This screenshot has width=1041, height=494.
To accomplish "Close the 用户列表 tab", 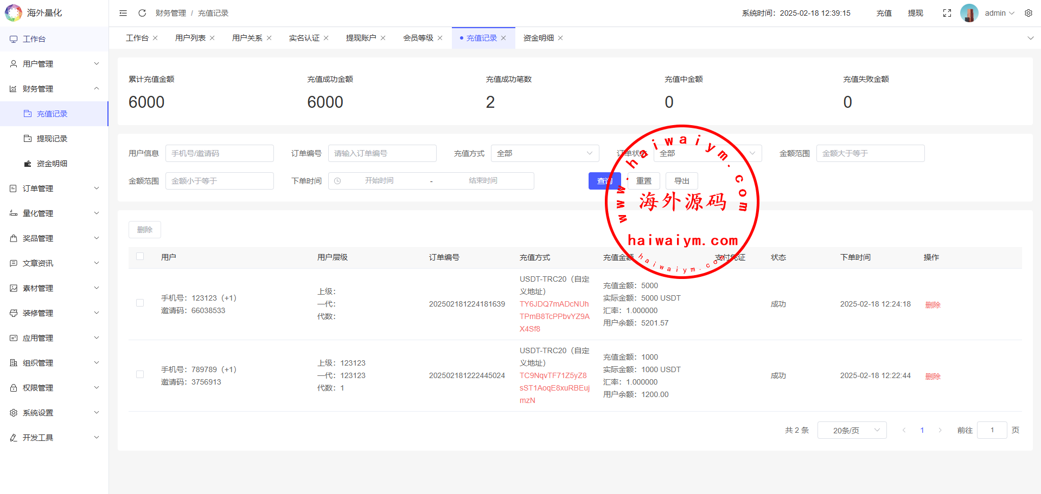I will click(x=212, y=38).
